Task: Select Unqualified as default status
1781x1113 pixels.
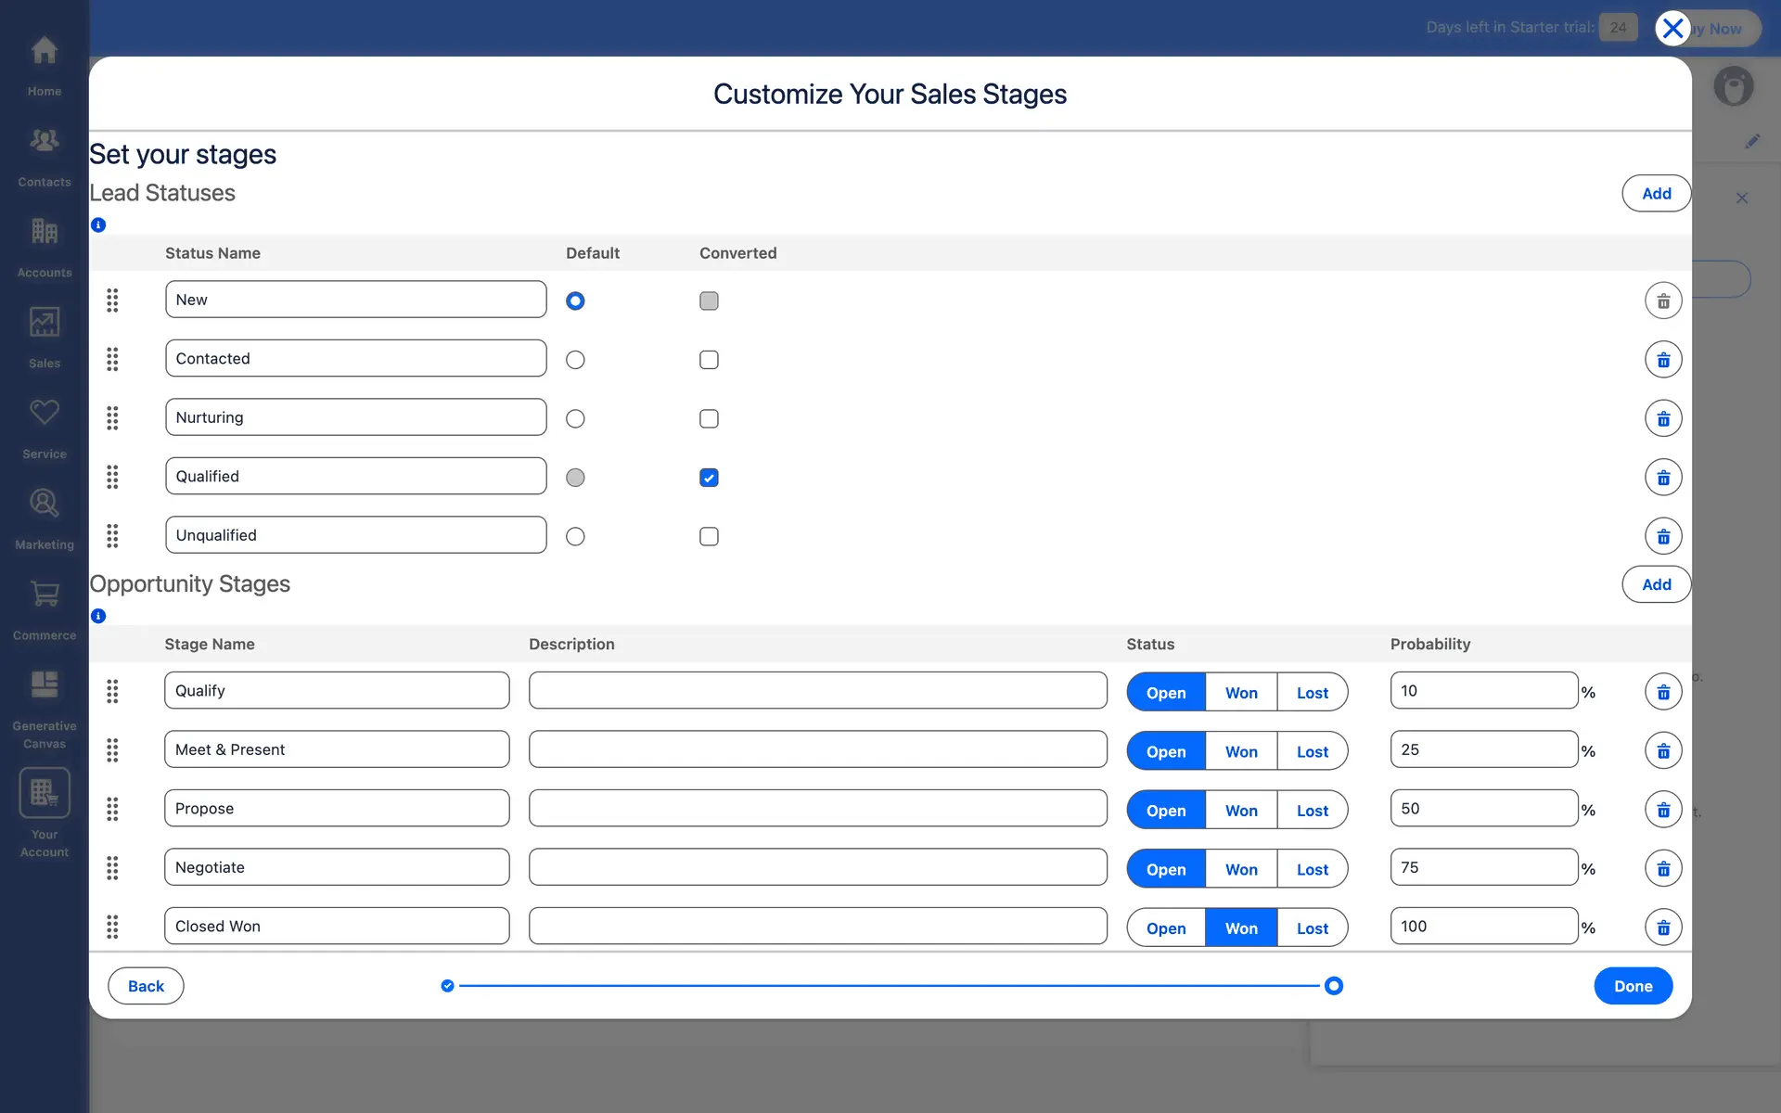Action: click(x=575, y=536)
